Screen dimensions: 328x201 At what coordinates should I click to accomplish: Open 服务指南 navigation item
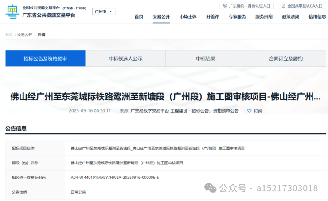click(264, 17)
